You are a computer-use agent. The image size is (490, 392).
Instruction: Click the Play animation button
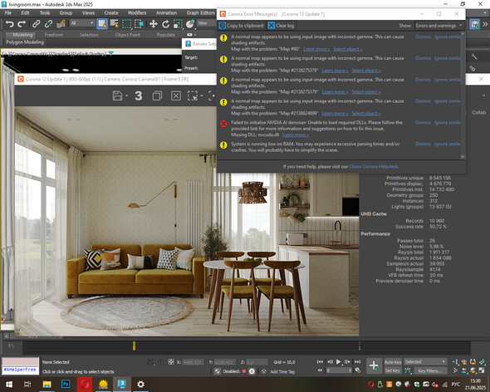tap(339, 361)
